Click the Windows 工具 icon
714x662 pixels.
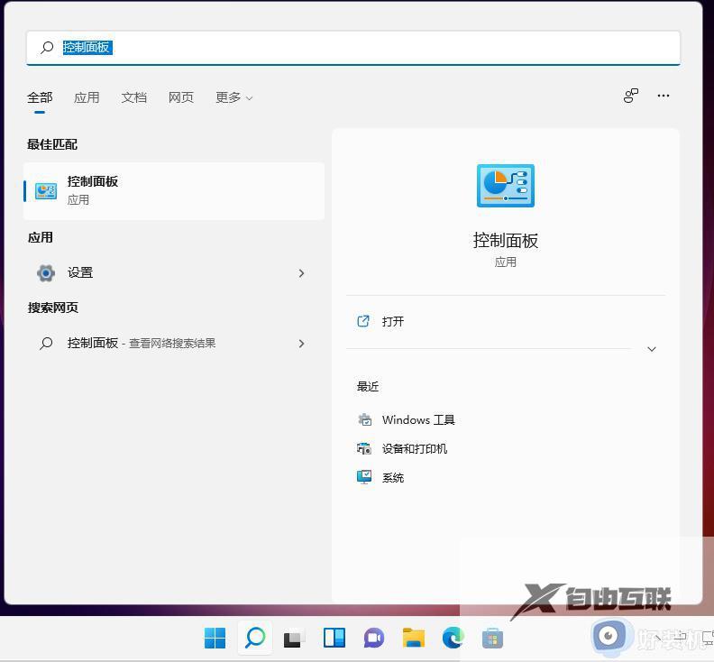[x=364, y=419]
